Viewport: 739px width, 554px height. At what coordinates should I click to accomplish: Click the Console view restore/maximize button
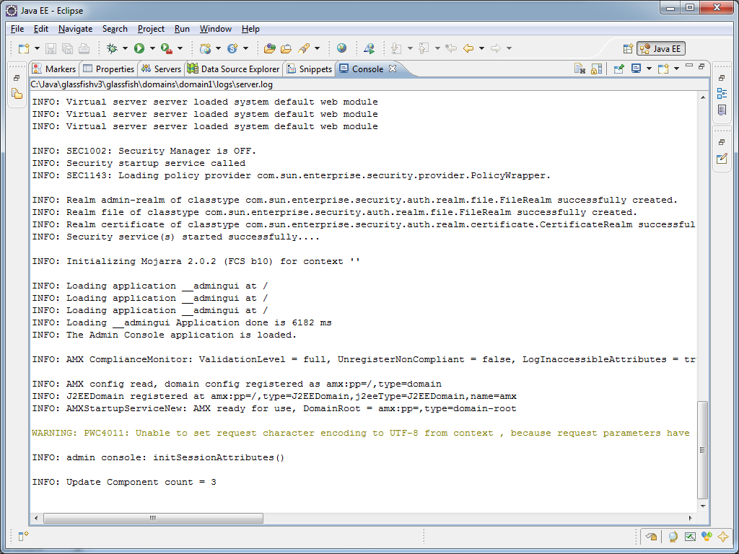pos(701,66)
